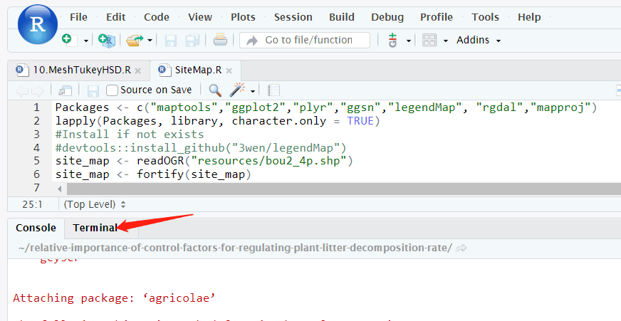Screen dimensions: 621x321
Task: Click the new file plus icon
Action: click(66, 40)
